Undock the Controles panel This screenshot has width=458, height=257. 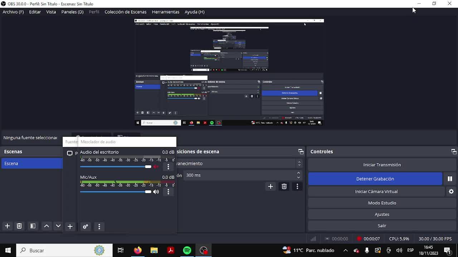(x=454, y=152)
